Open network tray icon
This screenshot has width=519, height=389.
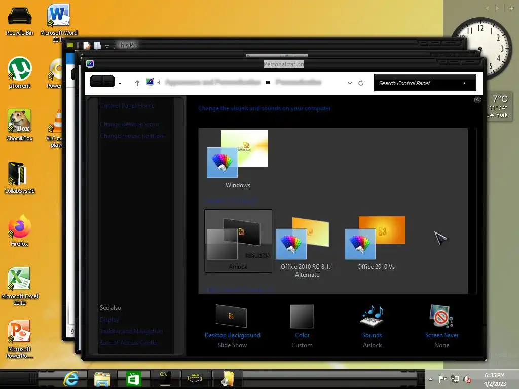point(455,379)
